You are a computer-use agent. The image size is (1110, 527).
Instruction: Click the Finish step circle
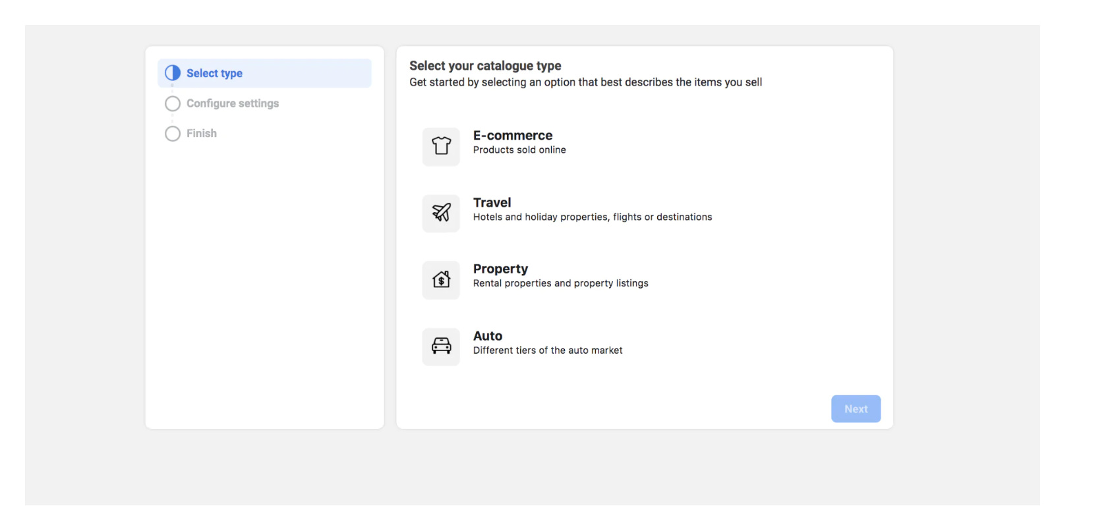coord(173,134)
